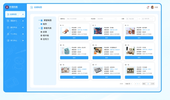Screen dimensions: 170x100
Task: Open the notification bell
Action: (148, 7)
